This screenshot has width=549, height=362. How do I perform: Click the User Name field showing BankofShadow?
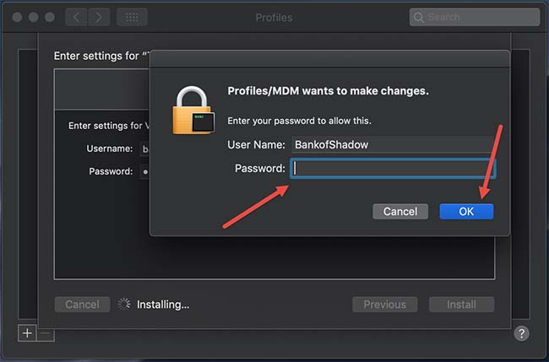(393, 145)
